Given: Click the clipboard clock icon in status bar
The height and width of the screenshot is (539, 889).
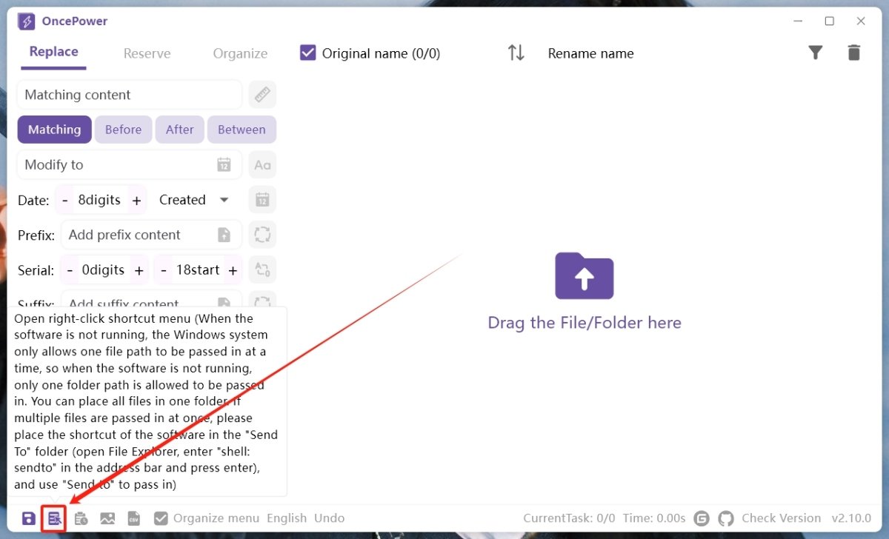Looking at the screenshot, I should [x=81, y=518].
